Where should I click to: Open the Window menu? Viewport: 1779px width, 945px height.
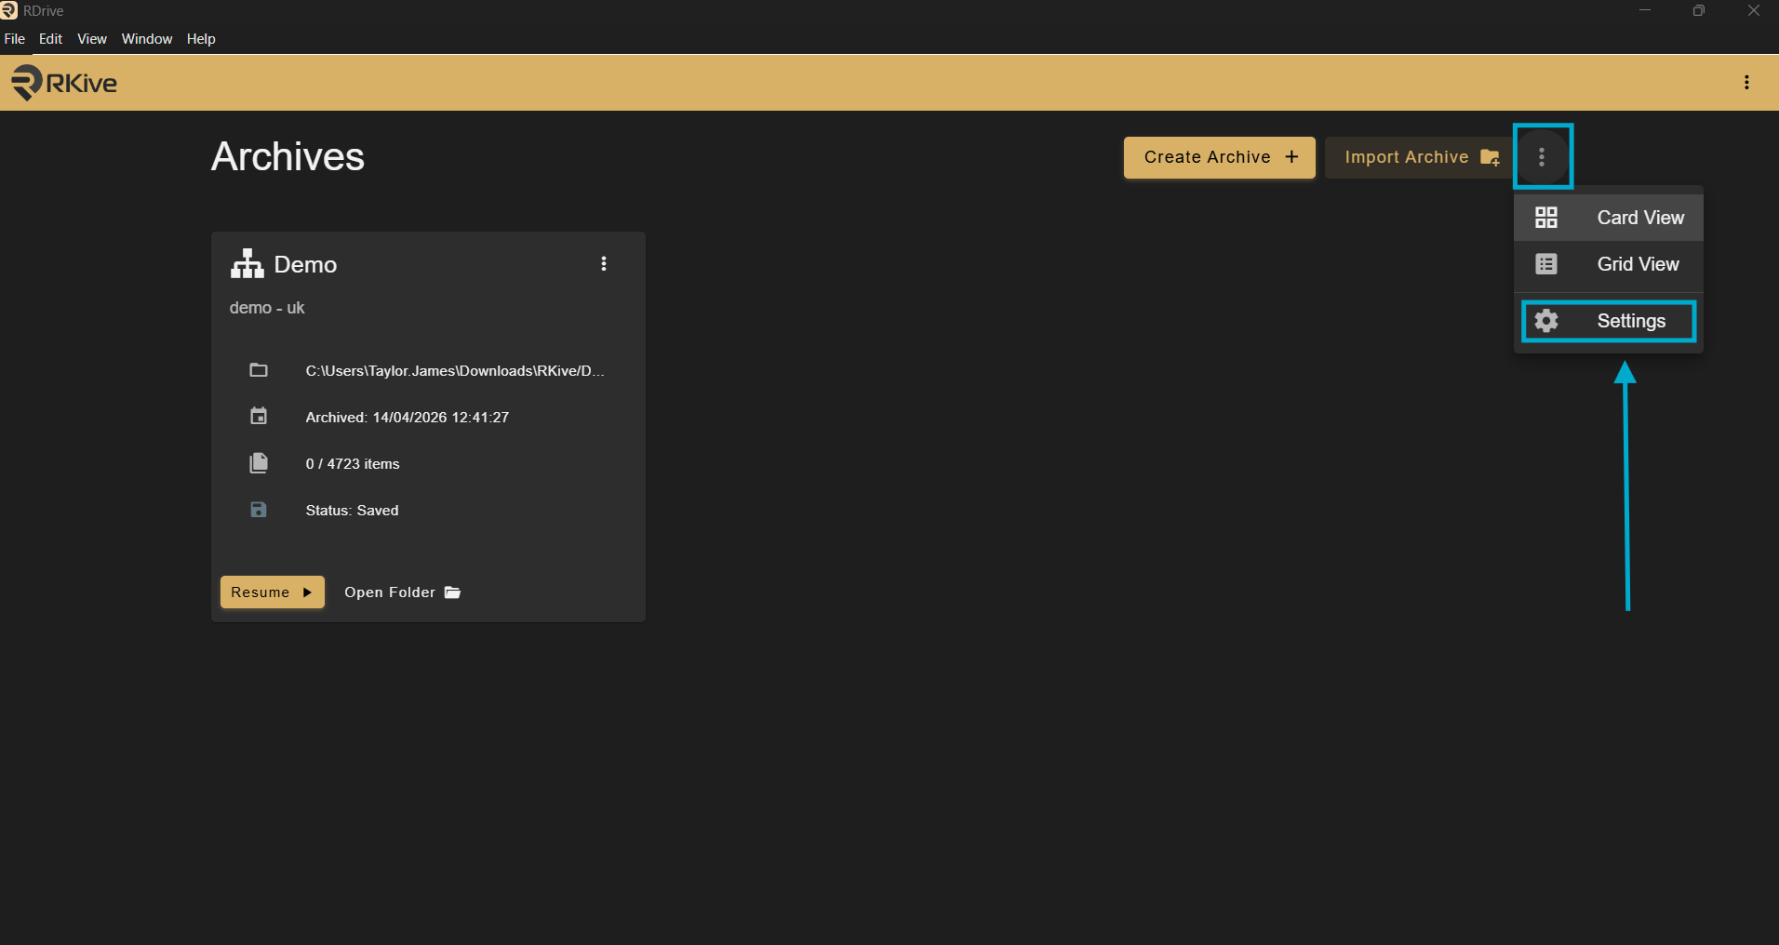pos(147,39)
